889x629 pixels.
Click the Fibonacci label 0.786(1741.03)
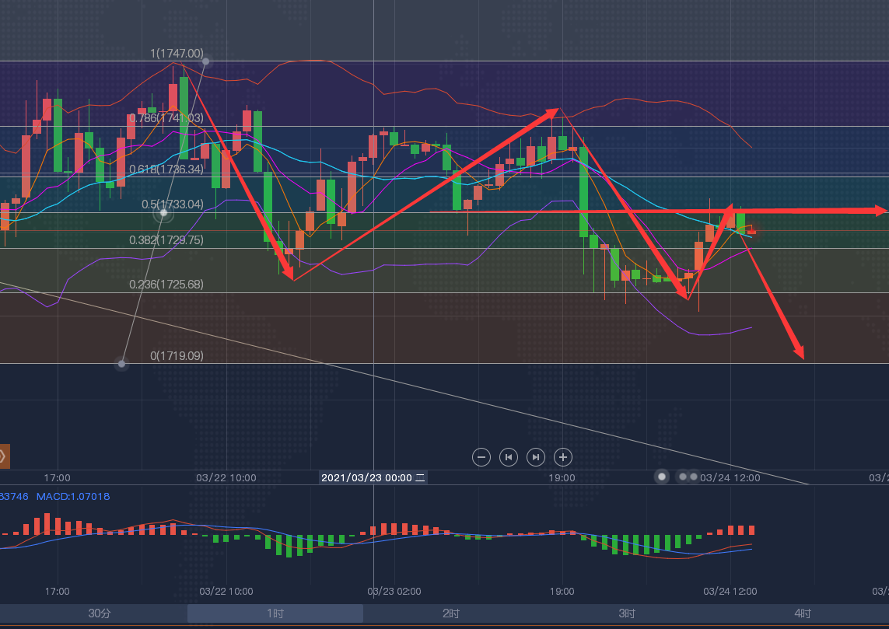(166, 118)
